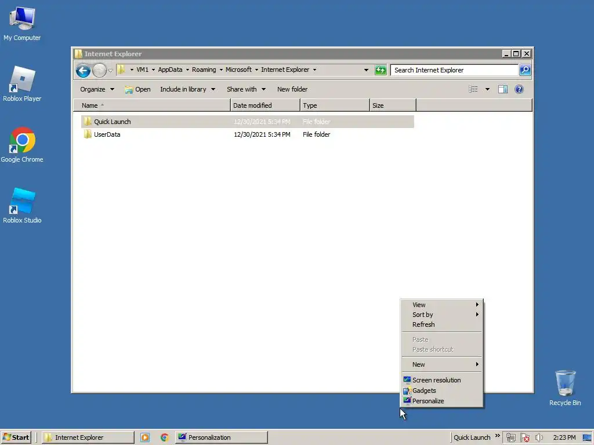Go back with the blue Back arrow
The width and height of the screenshot is (594, 445).
point(83,70)
